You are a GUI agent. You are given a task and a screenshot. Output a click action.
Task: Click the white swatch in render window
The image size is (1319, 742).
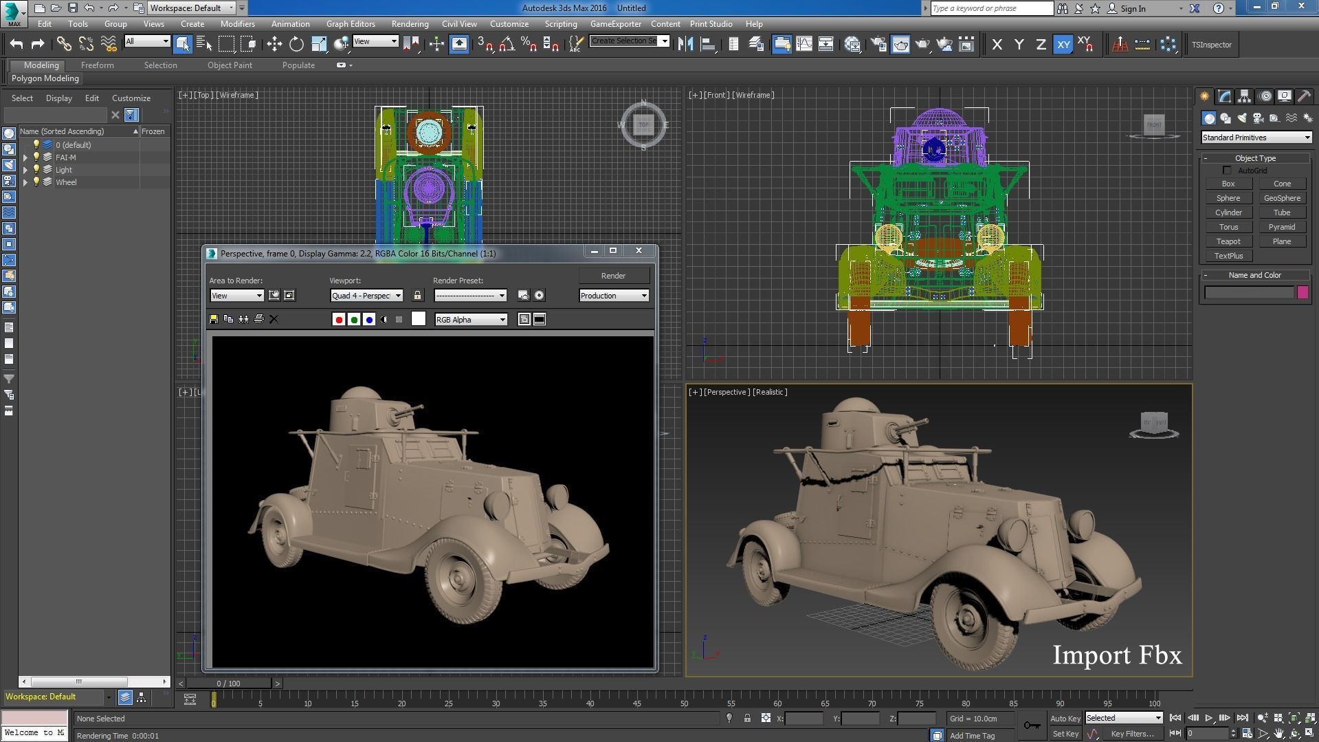(419, 318)
